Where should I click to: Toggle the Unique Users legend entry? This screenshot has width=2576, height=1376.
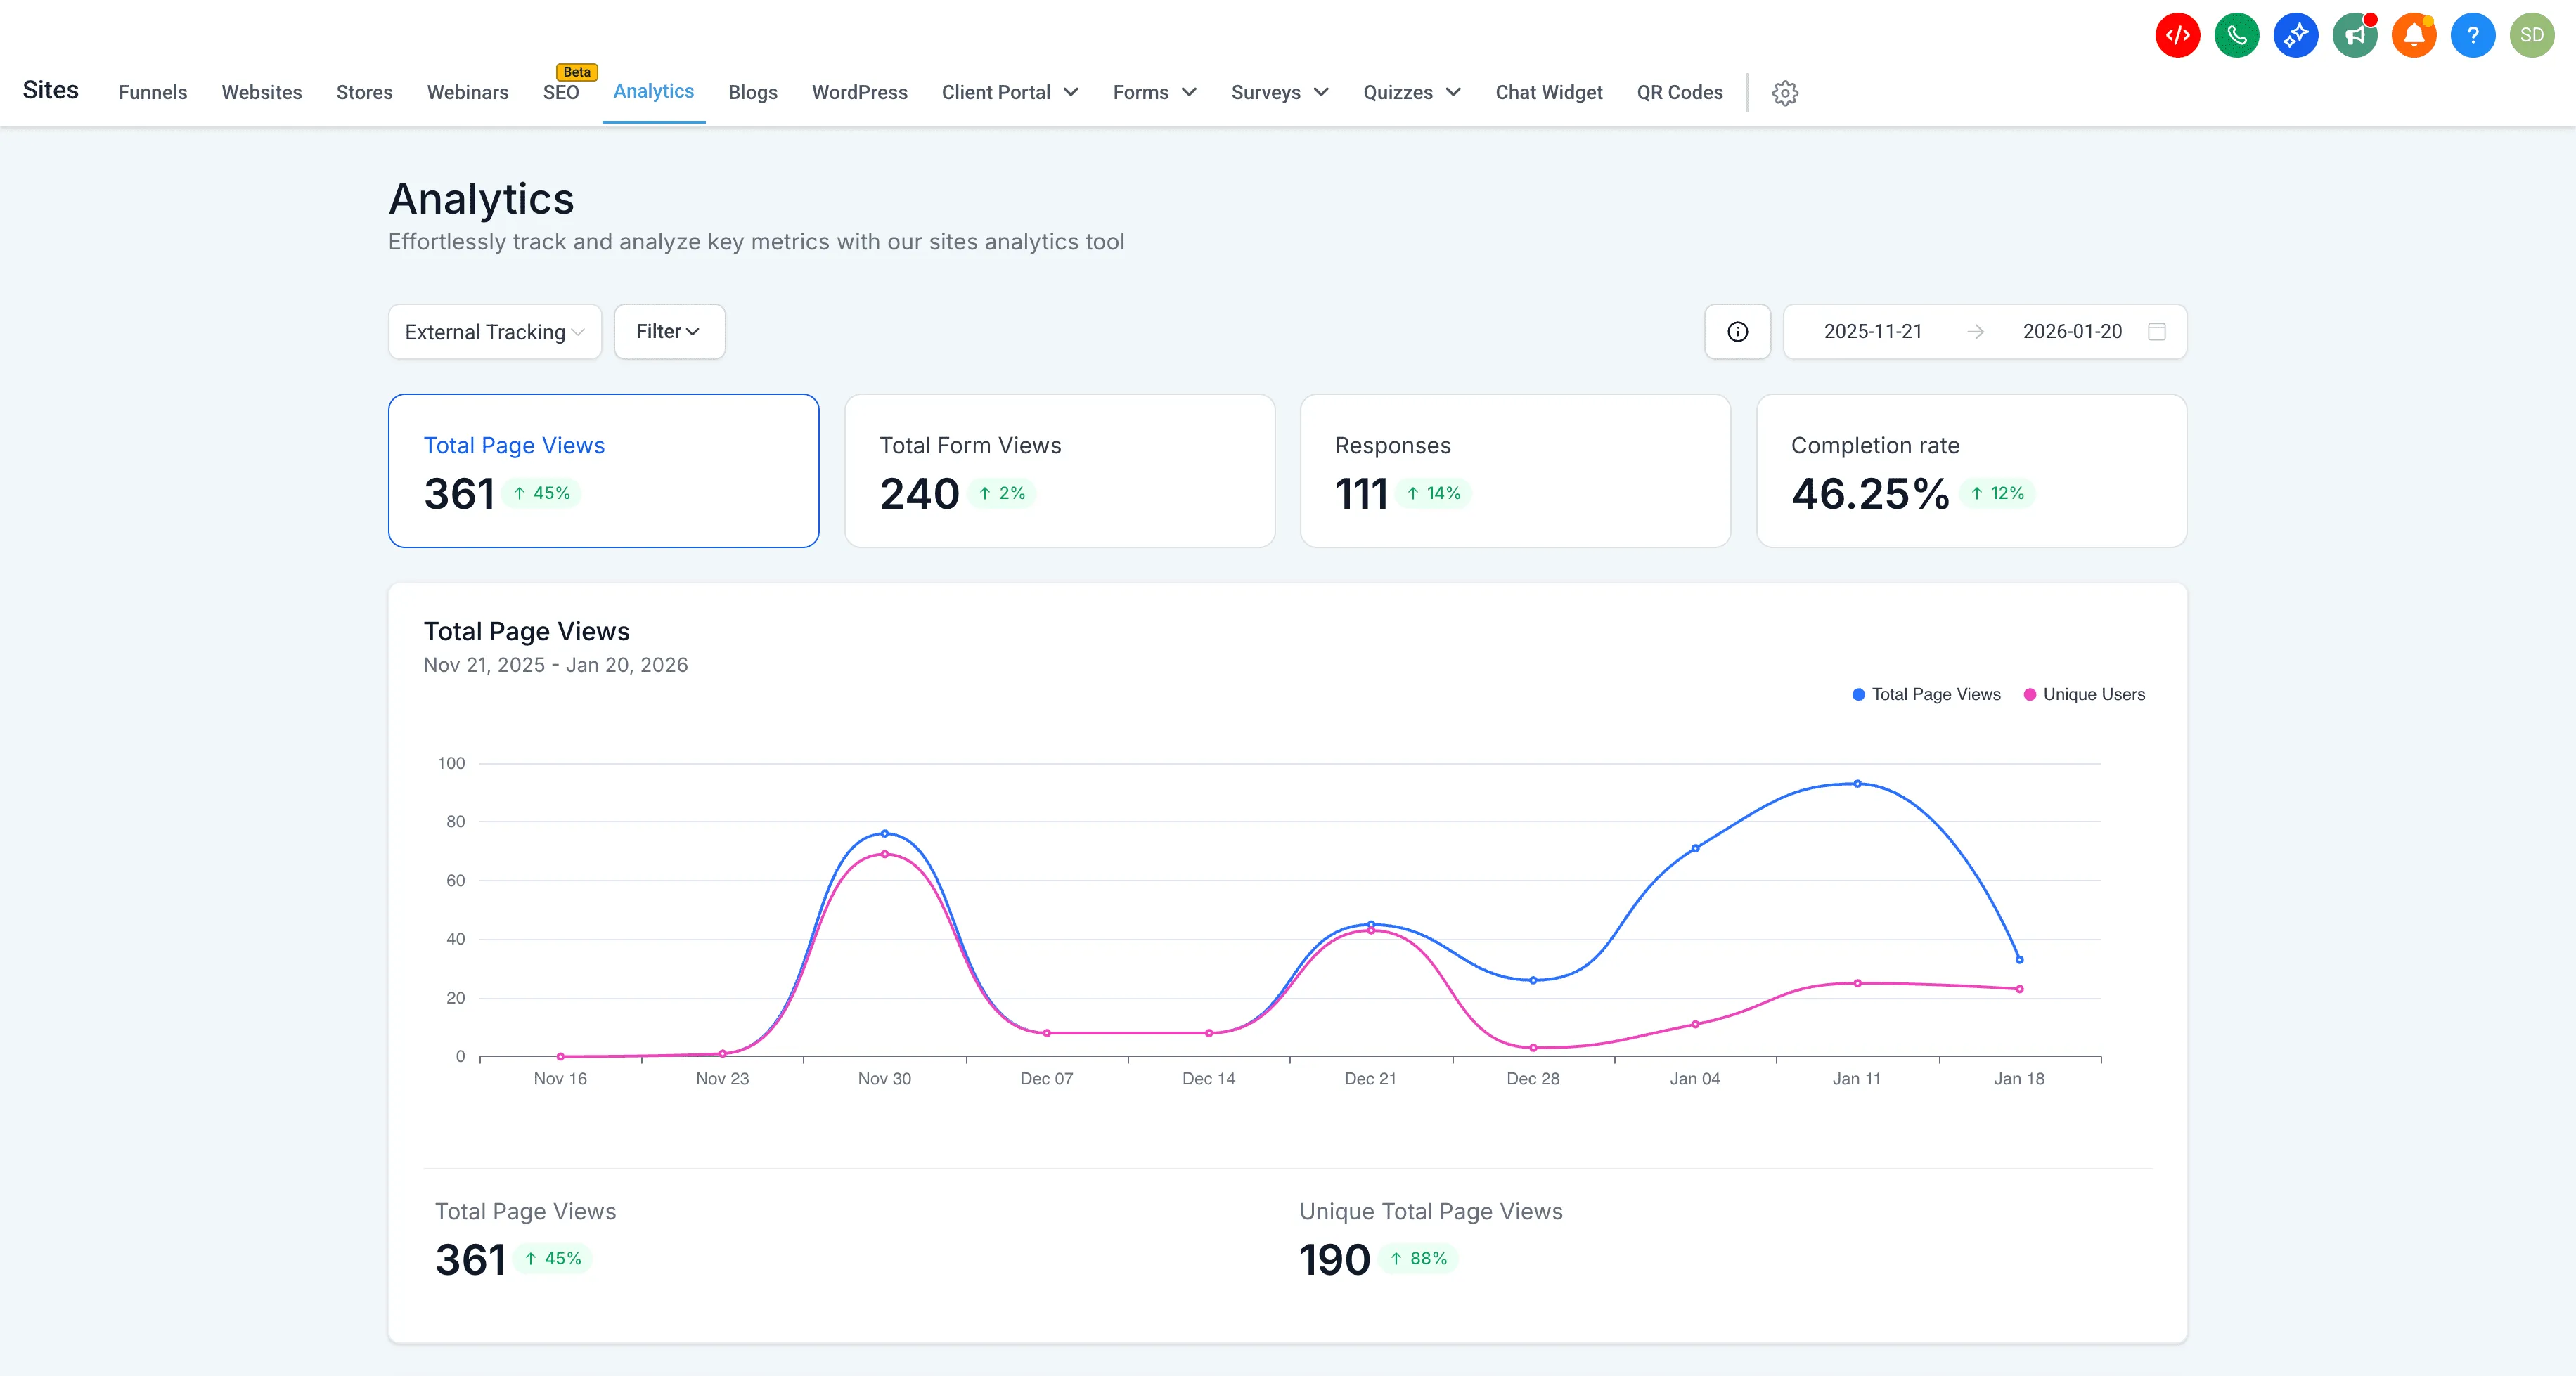click(2084, 694)
